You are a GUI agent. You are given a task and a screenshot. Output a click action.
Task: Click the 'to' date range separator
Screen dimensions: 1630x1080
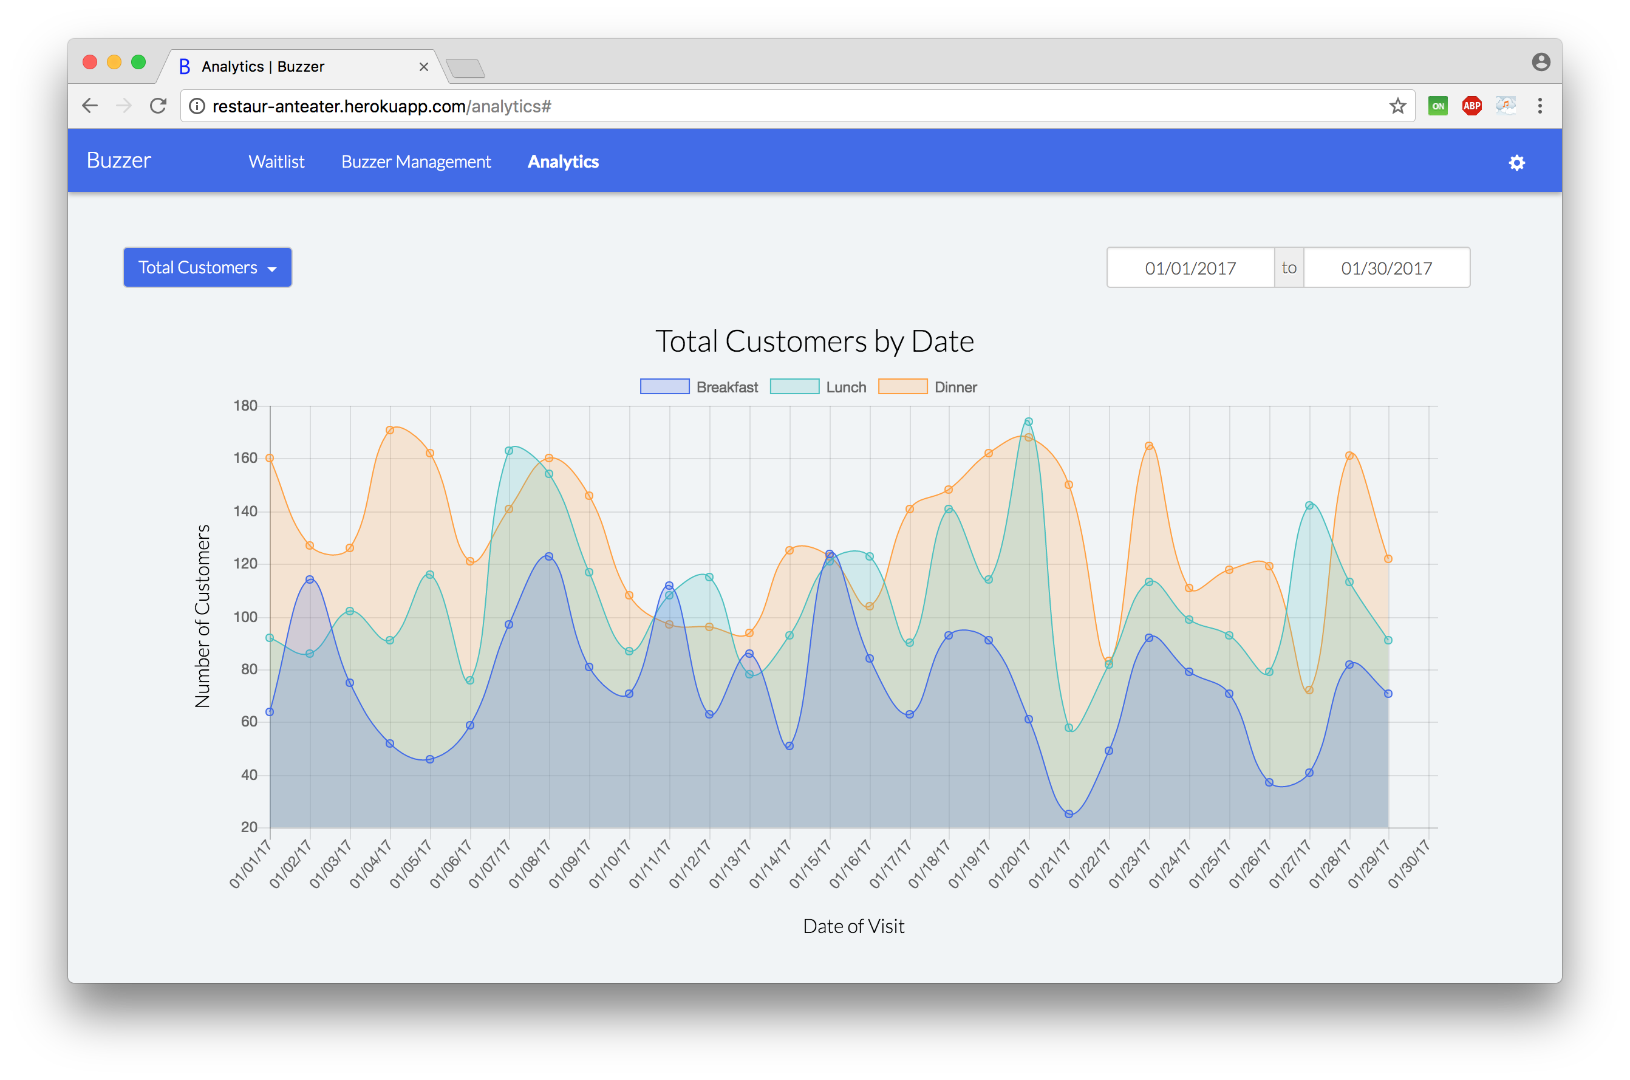[x=1289, y=268]
